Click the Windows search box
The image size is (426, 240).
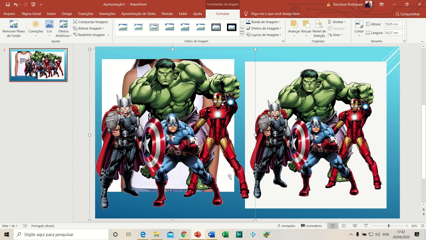[x=61, y=234]
